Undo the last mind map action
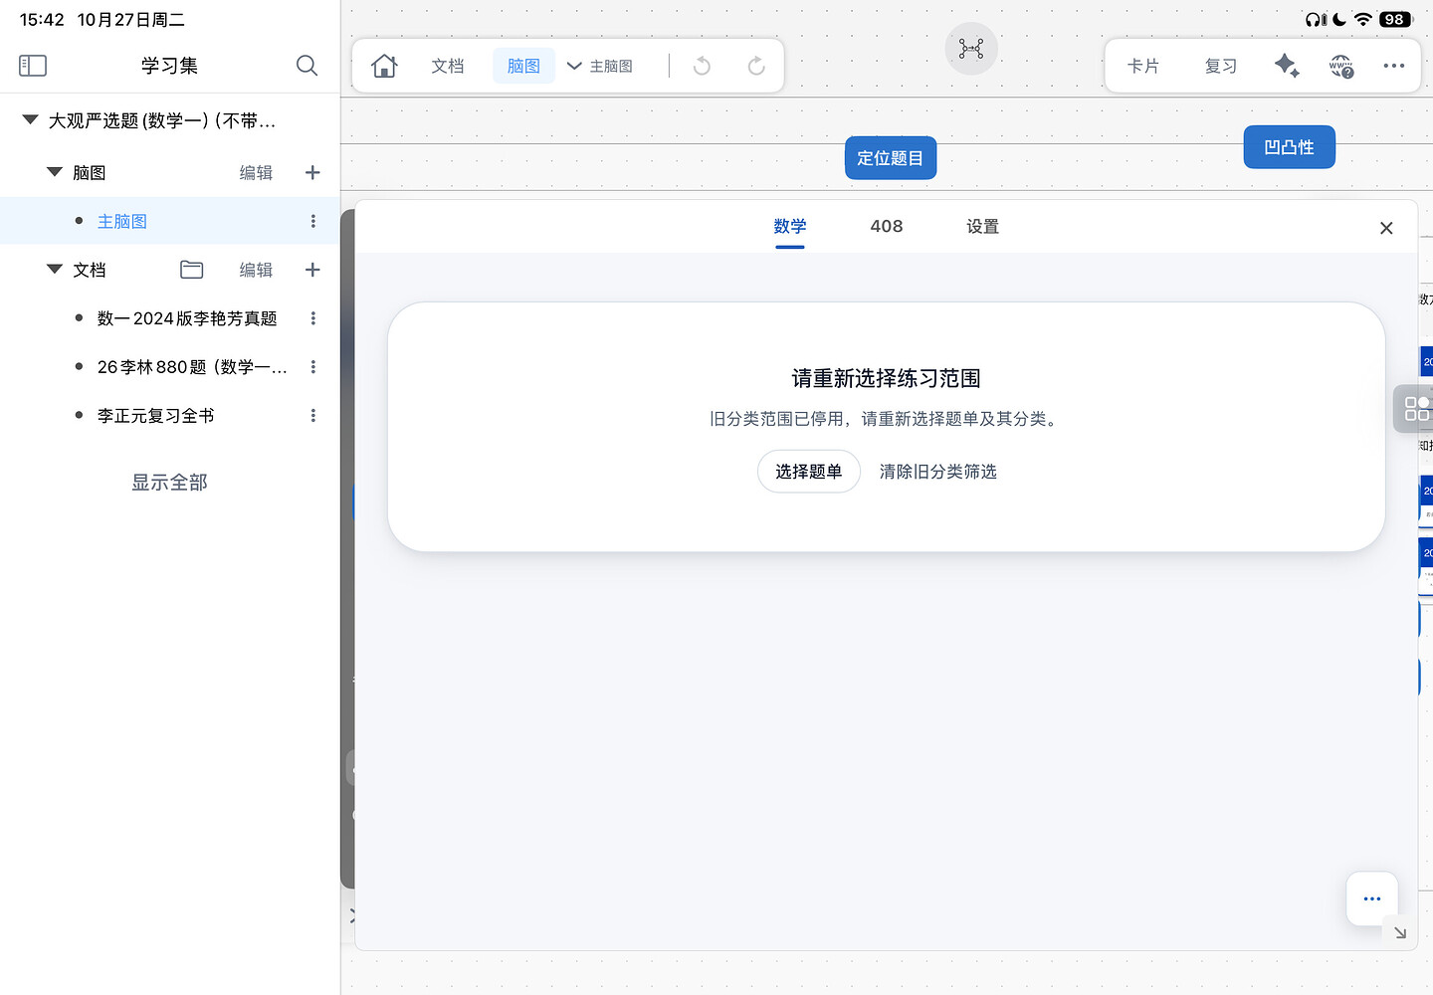The height and width of the screenshot is (995, 1433). click(702, 66)
